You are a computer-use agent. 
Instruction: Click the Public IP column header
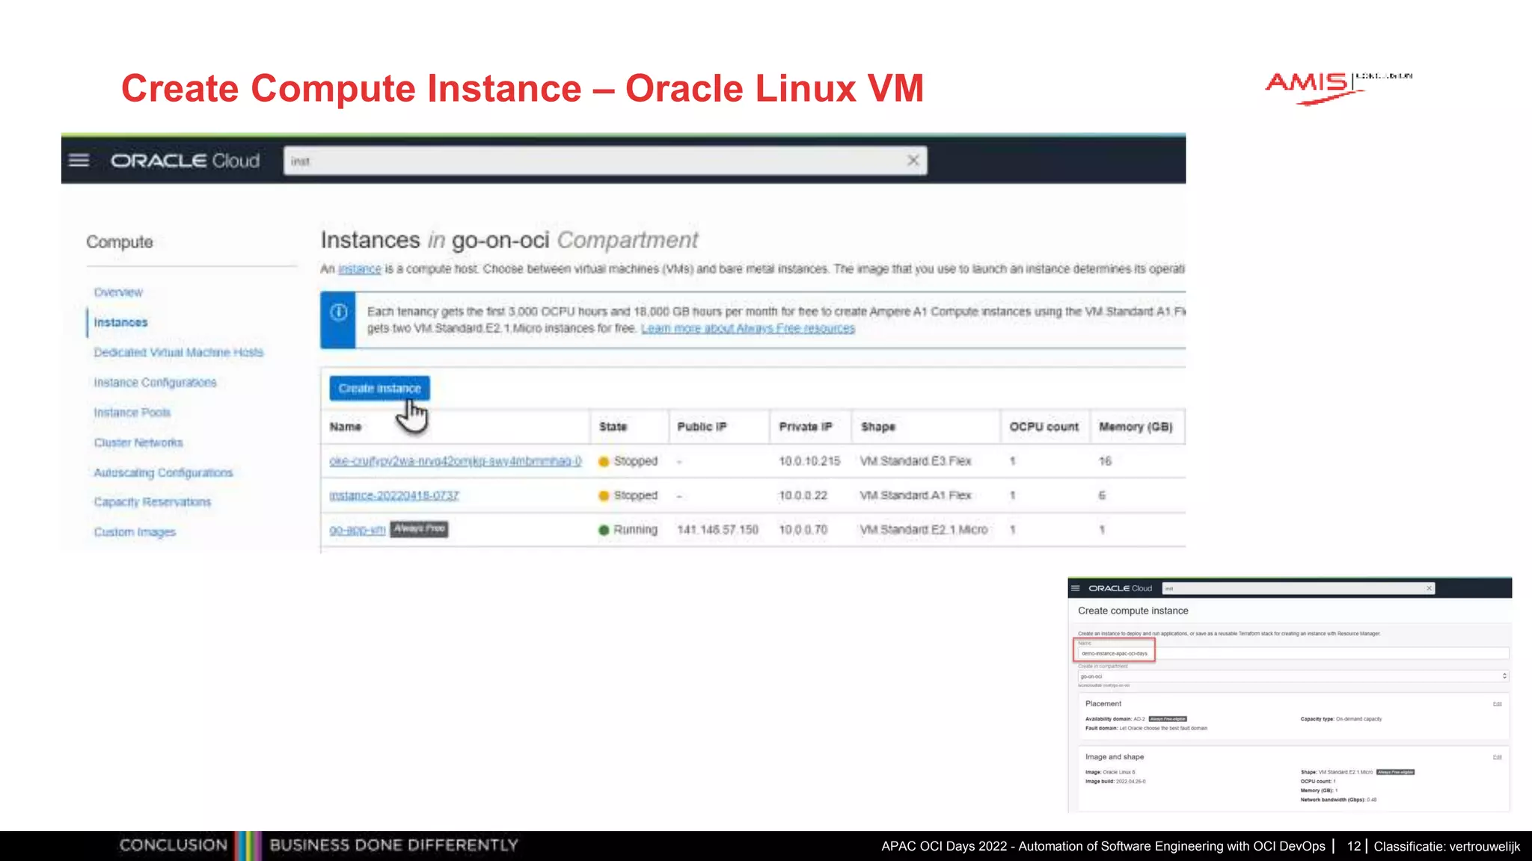[x=702, y=426]
